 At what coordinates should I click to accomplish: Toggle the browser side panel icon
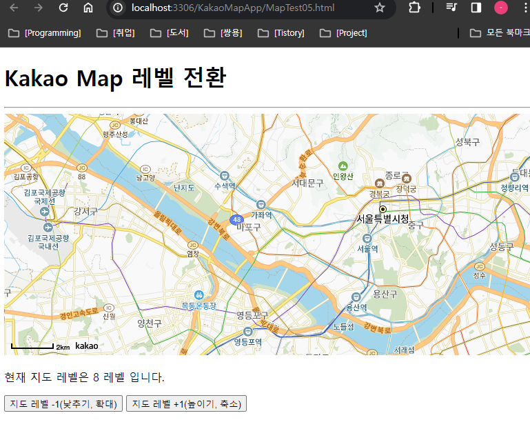pos(476,8)
